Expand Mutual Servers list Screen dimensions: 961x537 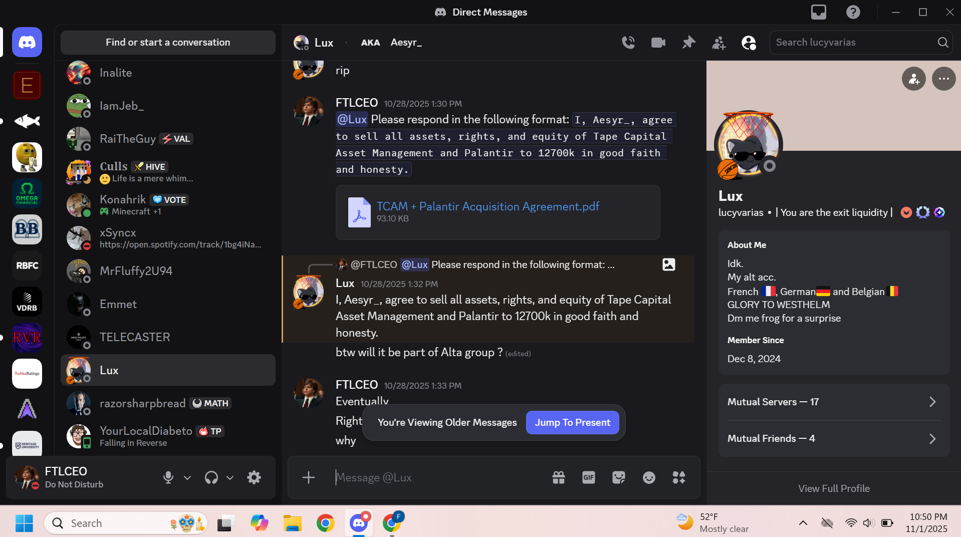point(834,402)
